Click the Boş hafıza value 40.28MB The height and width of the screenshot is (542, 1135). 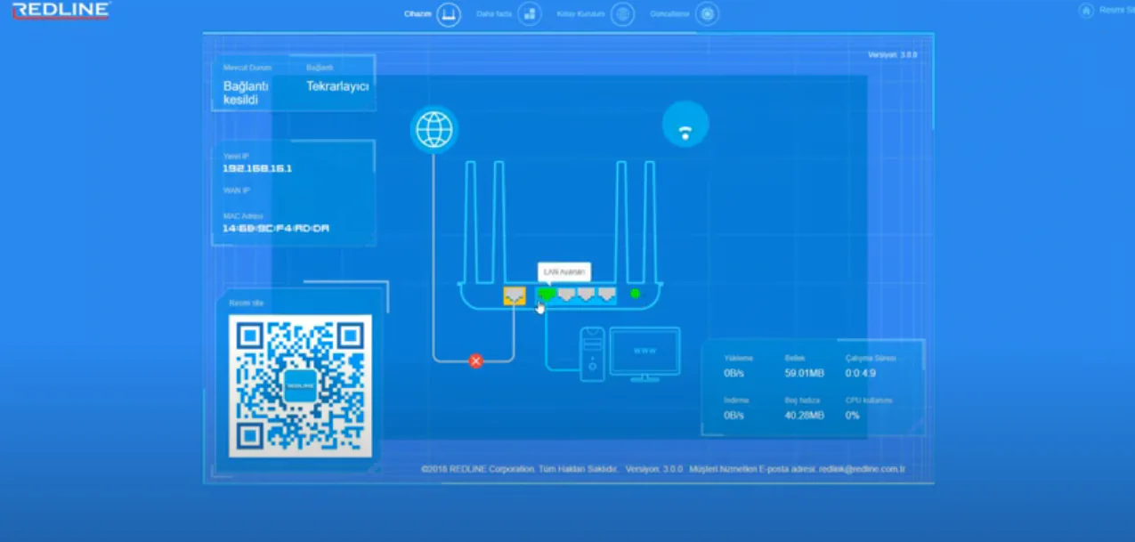click(804, 416)
